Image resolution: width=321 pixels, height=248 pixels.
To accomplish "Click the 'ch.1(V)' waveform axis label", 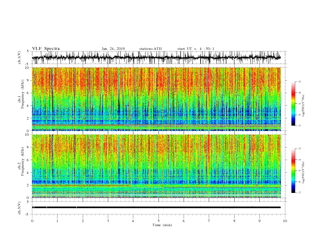I will (19, 58).
